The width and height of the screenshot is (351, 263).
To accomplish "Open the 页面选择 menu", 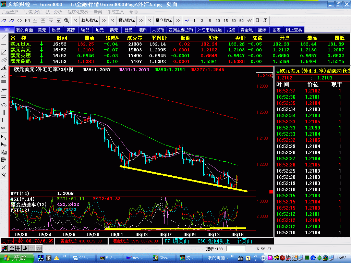I will point(10,12).
